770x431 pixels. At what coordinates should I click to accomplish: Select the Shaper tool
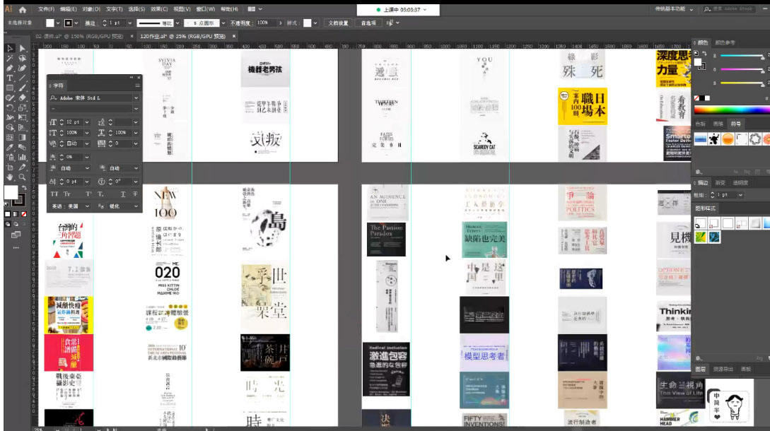tap(10, 98)
